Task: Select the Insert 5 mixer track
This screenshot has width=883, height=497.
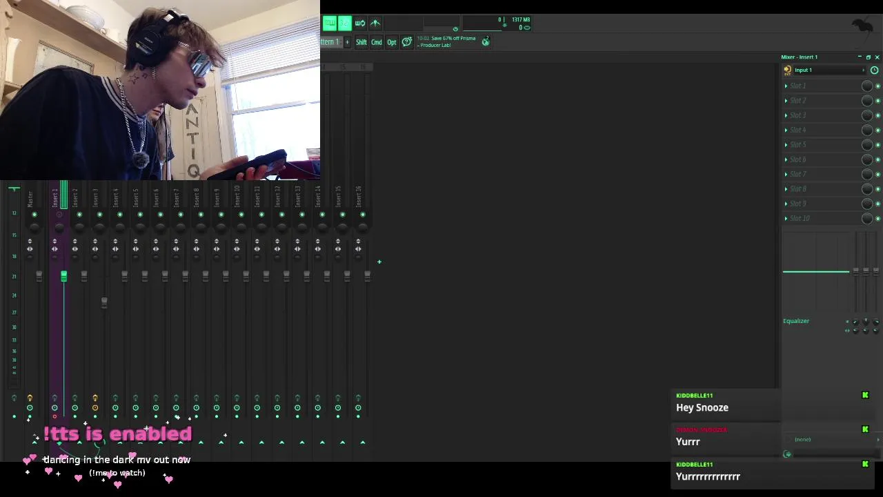Action: click(136, 197)
